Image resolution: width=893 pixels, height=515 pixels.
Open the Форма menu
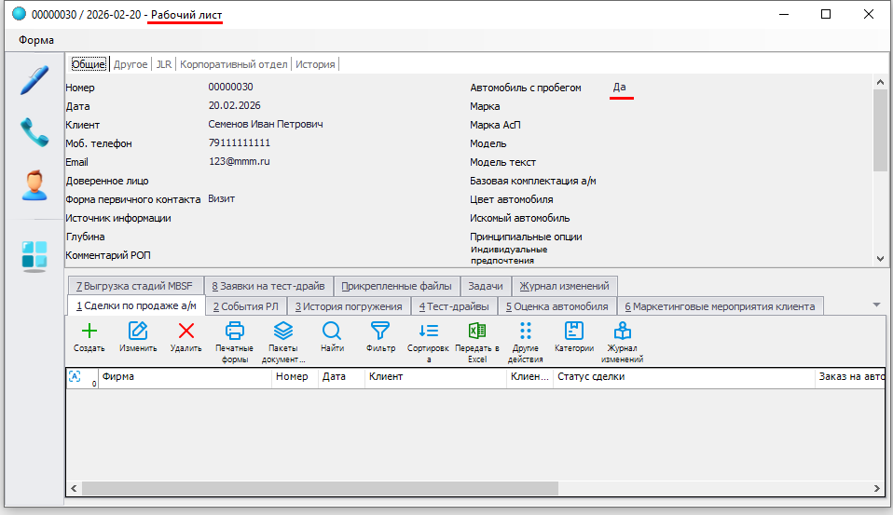point(36,40)
